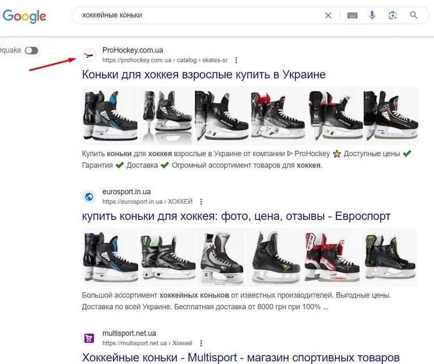
Task: Click the eurosport.in.ua globe favicon
Action: coord(89,197)
